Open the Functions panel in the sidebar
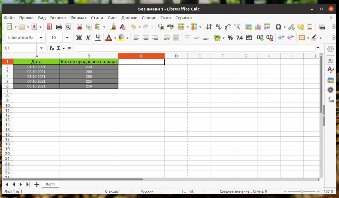The height and width of the screenshot is (198, 339). (x=330, y=99)
